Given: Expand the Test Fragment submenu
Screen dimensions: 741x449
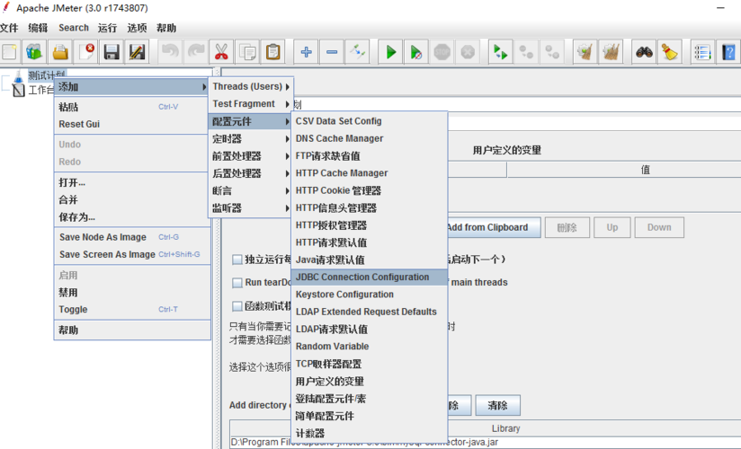Looking at the screenshot, I should (251, 104).
